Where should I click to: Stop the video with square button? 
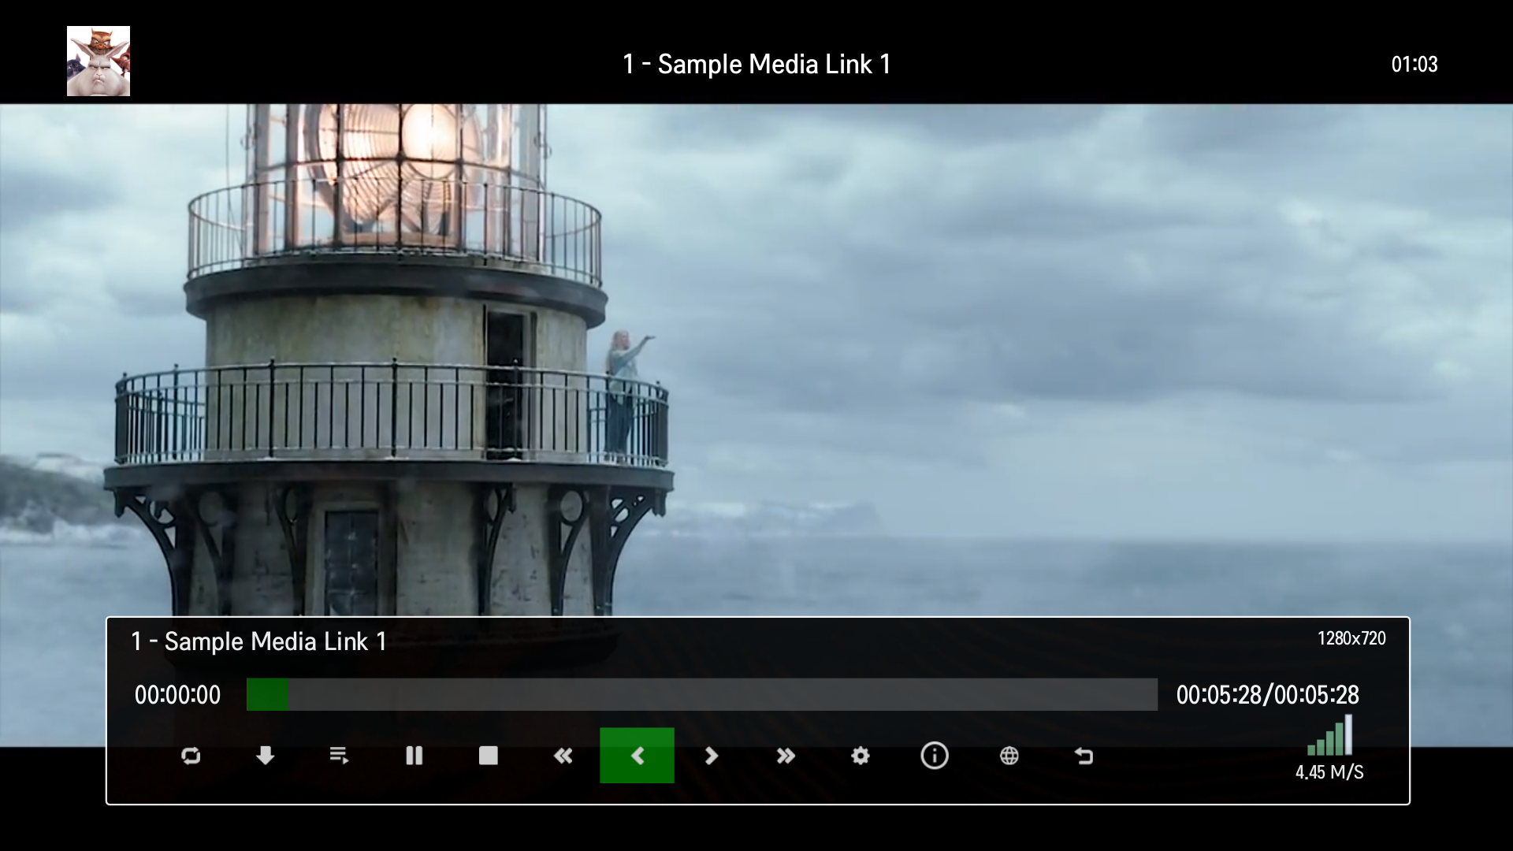click(x=489, y=756)
